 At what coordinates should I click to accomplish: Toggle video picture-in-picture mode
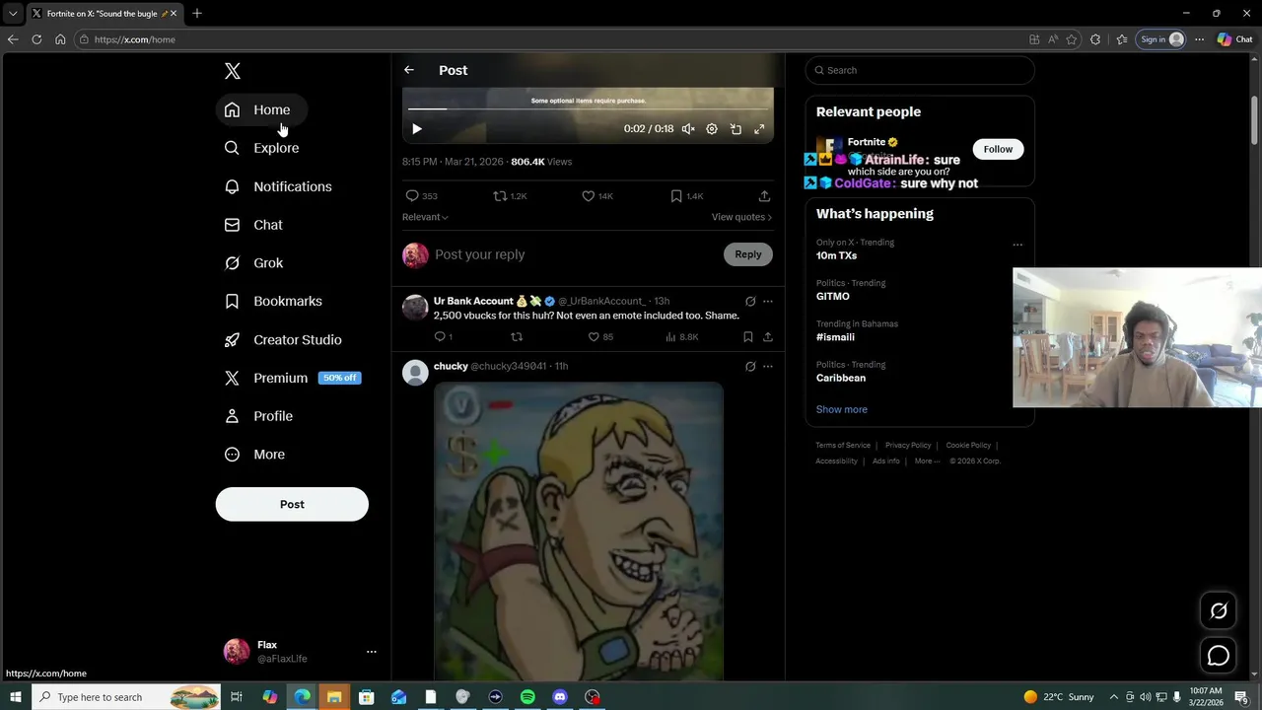[x=736, y=129]
